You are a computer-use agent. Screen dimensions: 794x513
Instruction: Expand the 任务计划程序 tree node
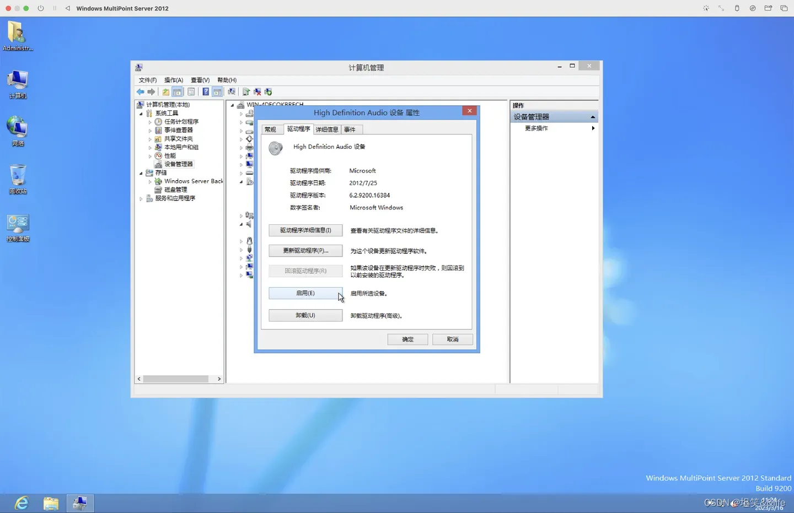tap(150, 122)
